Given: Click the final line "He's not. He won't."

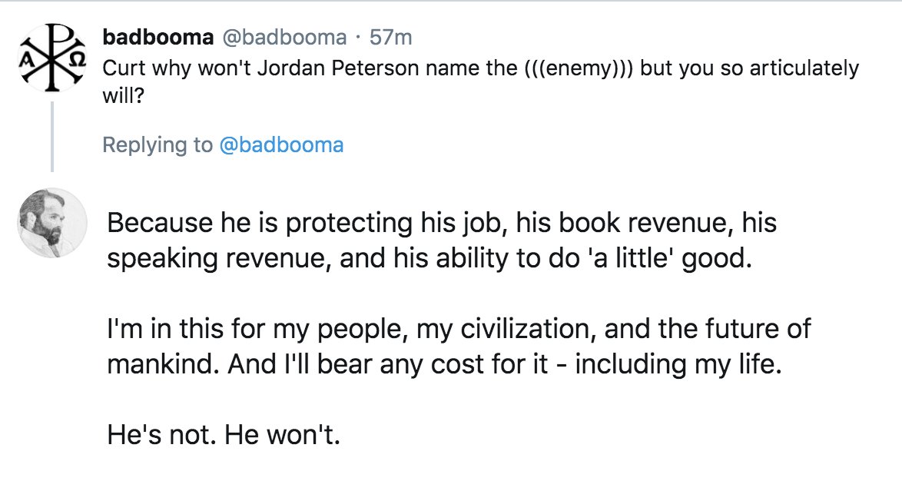Looking at the screenshot, I should click(223, 436).
